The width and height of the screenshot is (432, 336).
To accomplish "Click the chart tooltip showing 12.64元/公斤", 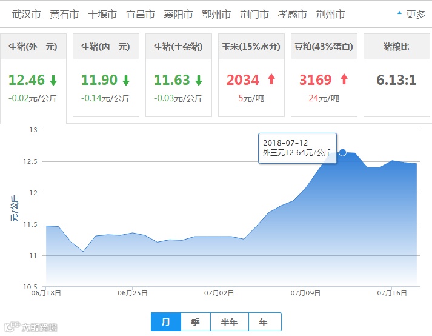I will click(x=297, y=148).
